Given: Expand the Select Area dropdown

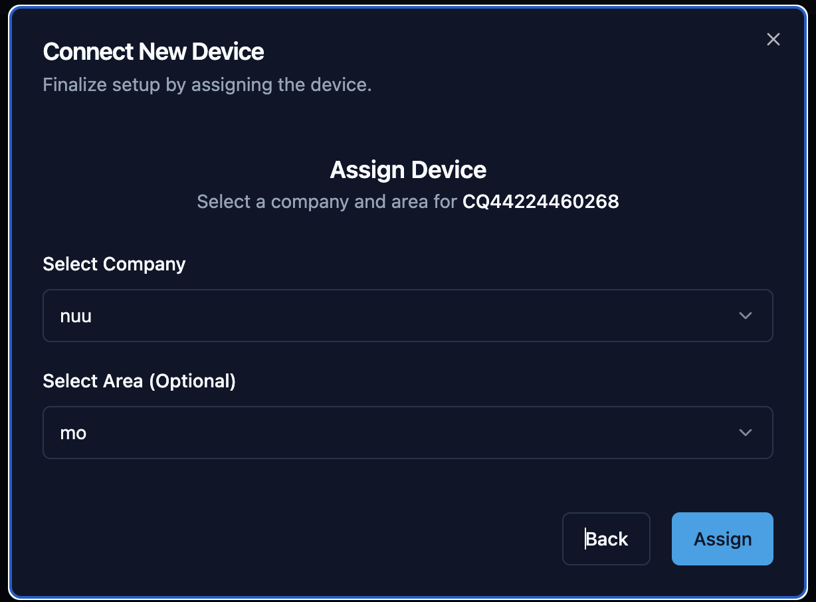Looking at the screenshot, I should [x=407, y=433].
